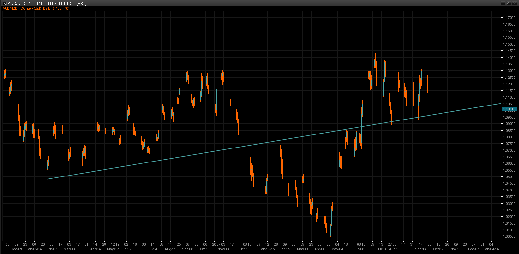Click the Jan/04/16 date label

(x=491, y=249)
